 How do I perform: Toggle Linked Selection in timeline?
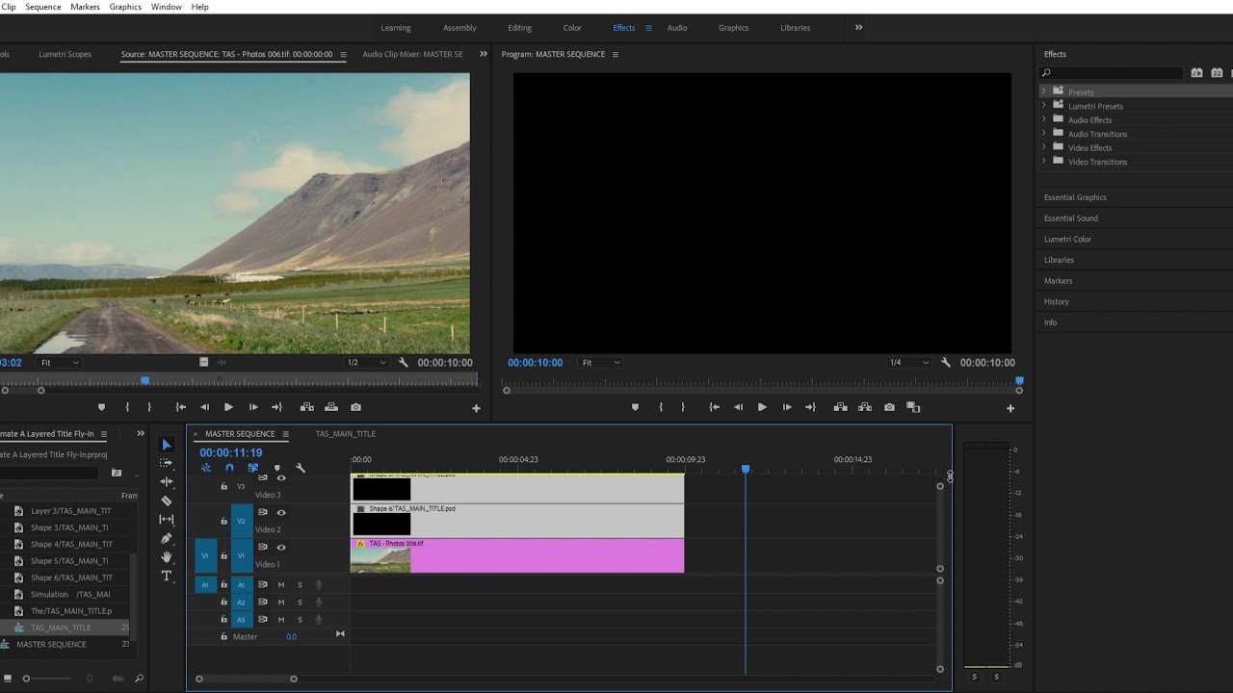point(253,468)
